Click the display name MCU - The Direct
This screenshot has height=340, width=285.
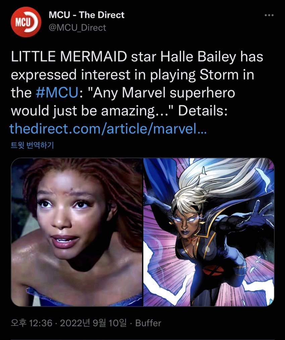click(x=87, y=15)
